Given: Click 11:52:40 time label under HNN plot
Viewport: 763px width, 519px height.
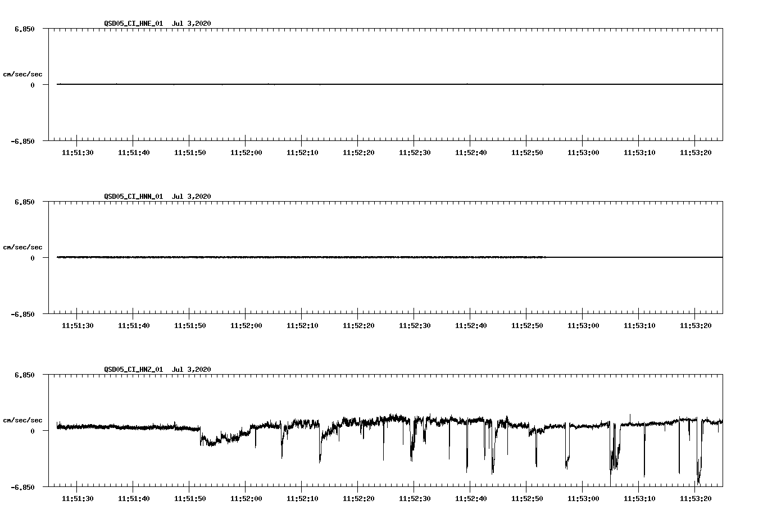Looking at the screenshot, I should [x=471, y=326].
